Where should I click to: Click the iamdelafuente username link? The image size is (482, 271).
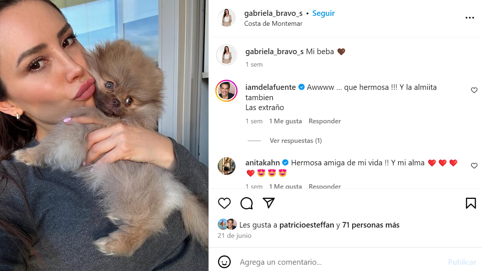coord(271,87)
